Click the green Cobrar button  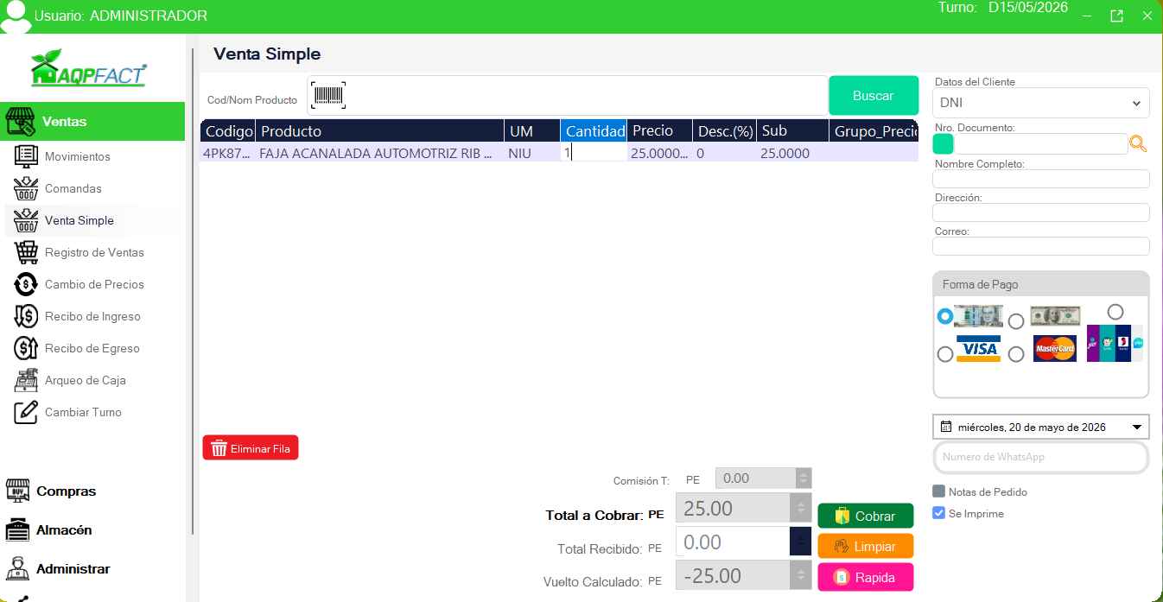coord(866,516)
